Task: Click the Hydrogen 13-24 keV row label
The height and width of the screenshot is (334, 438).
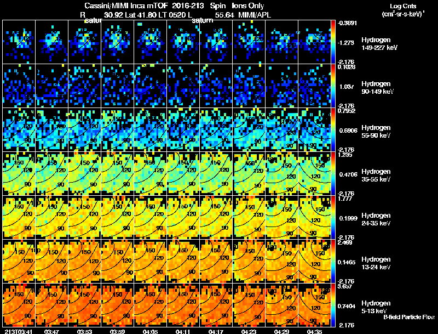Action: pyautogui.click(x=376, y=263)
